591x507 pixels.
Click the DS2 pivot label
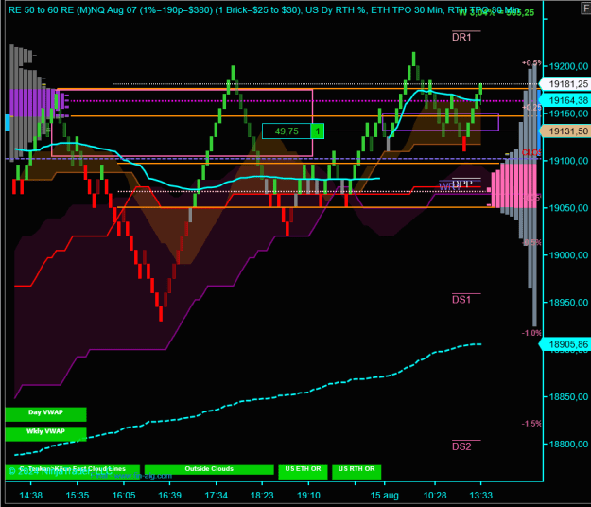click(x=461, y=446)
